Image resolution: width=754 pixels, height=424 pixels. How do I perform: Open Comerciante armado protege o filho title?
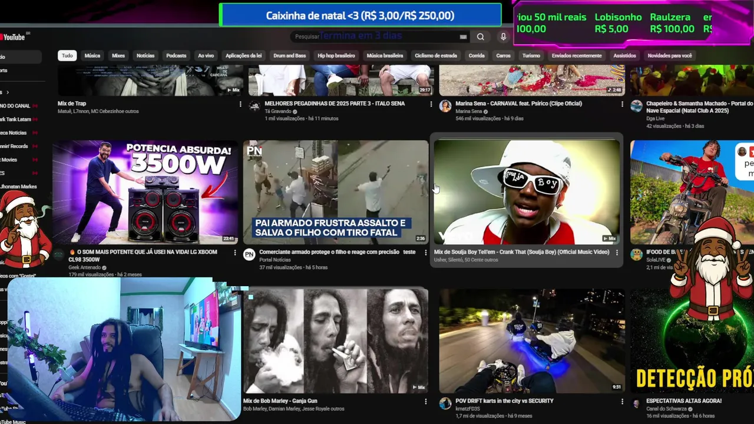click(338, 252)
